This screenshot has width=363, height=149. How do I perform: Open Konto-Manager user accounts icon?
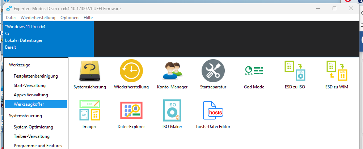pos(172,71)
